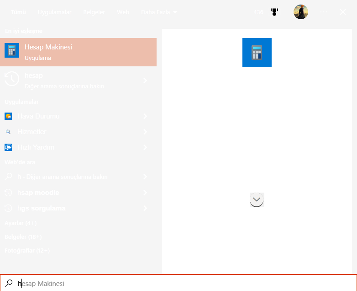This screenshot has height=291, width=357.
Task: Switch to the Web tab
Action: pos(123,12)
